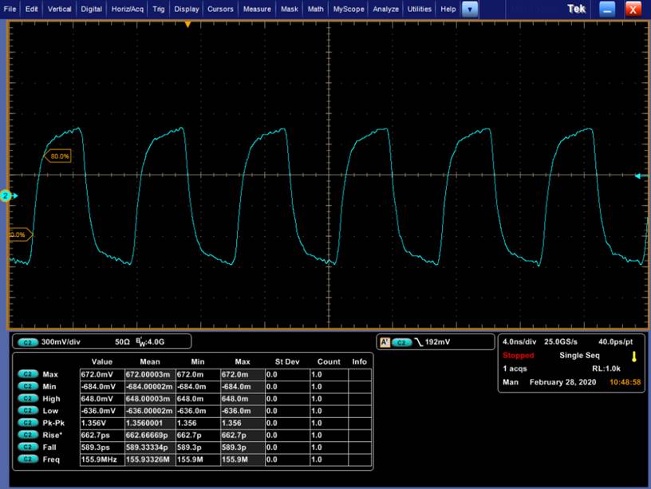This screenshot has height=489, width=651.
Task: Click the -684.0mV Min value cell
Action: click(x=102, y=386)
